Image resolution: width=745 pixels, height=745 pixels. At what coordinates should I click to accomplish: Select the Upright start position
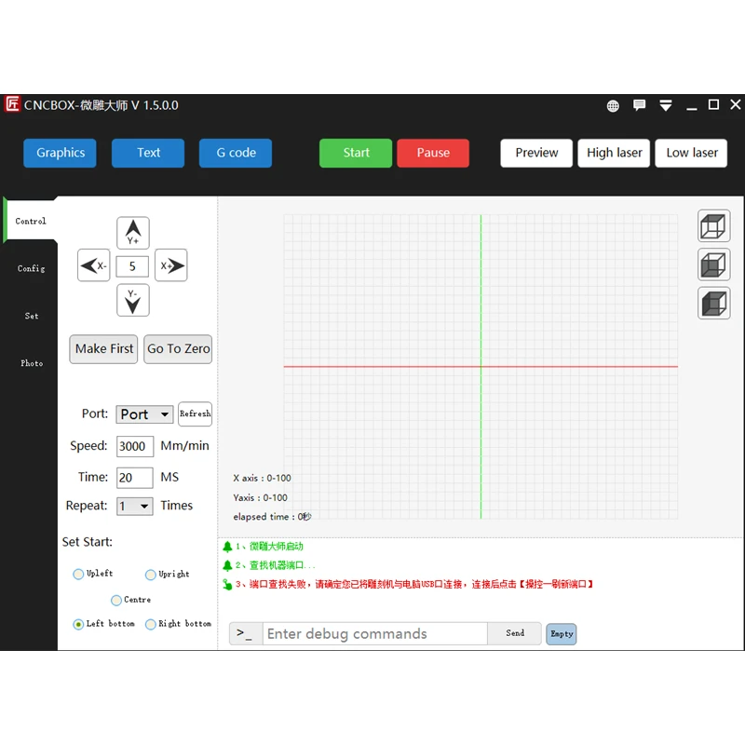tap(151, 575)
